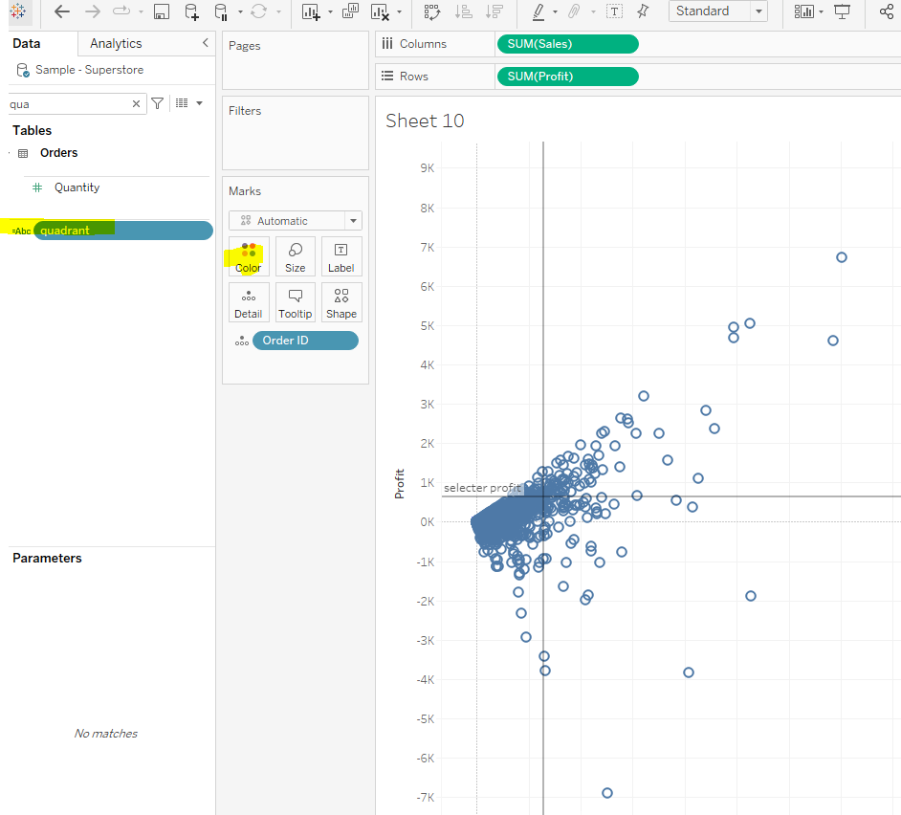
Task: Click the Sort Ascending toolbar icon
Action: 463,11
